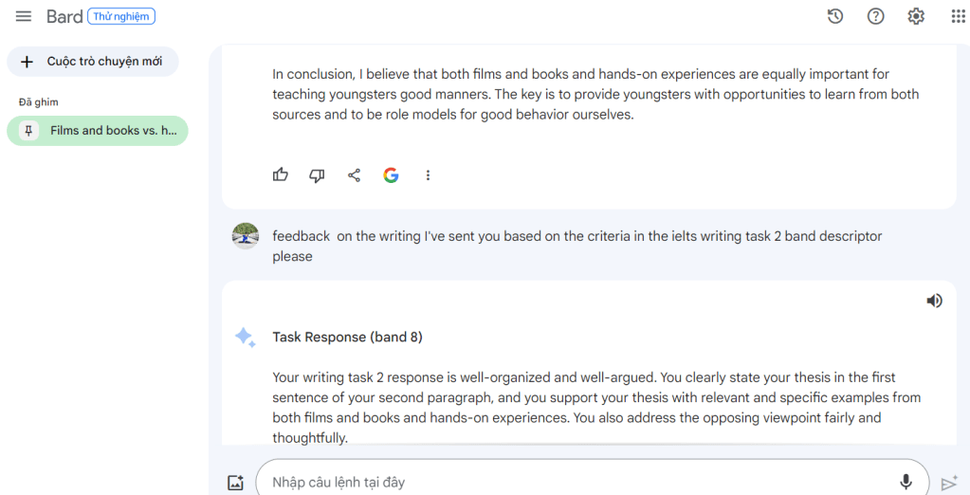Image resolution: width=970 pixels, height=495 pixels.
Task: Click the help question mark icon
Action: pyautogui.click(x=876, y=16)
